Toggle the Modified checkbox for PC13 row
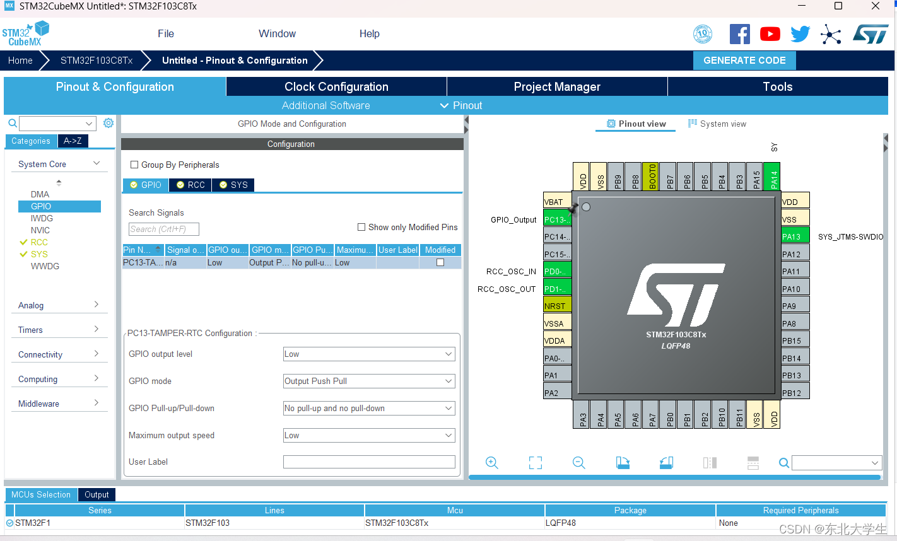This screenshot has width=897, height=541. click(x=440, y=262)
